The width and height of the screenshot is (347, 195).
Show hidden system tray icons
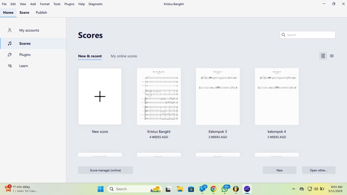click(294, 189)
